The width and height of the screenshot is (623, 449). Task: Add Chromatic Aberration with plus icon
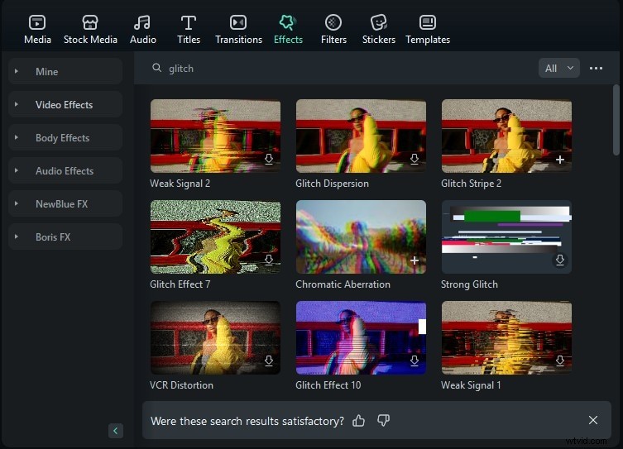point(415,260)
